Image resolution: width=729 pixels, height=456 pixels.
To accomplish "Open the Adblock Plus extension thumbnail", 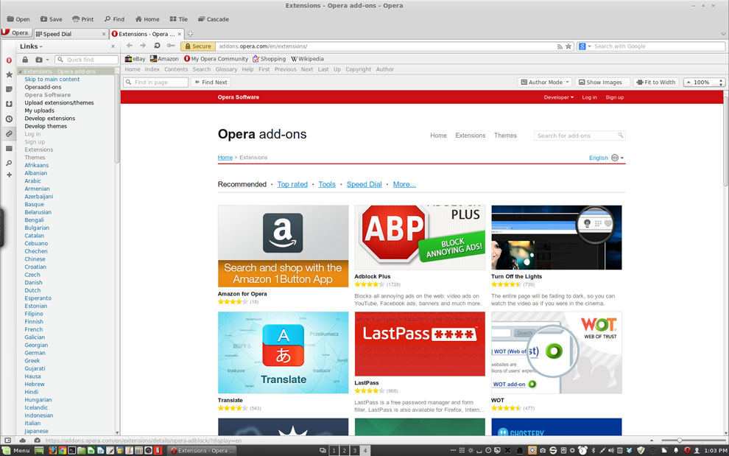I will [420, 237].
